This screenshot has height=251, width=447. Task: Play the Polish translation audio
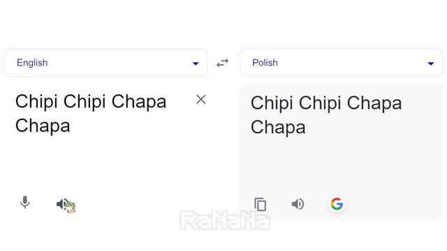298,204
